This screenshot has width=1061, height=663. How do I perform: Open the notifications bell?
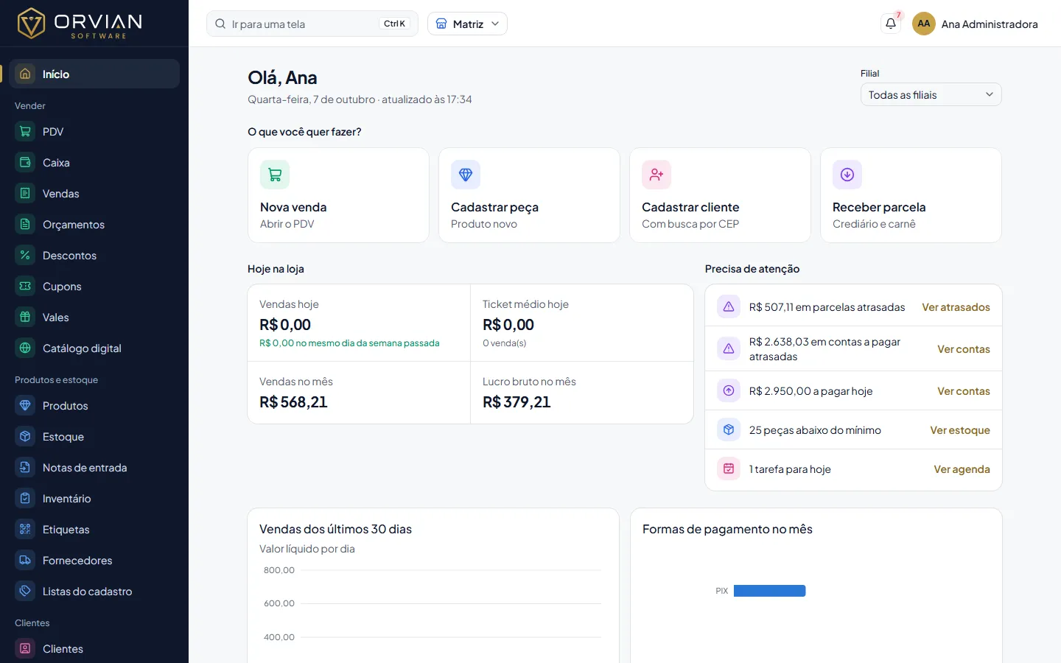[891, 24]
